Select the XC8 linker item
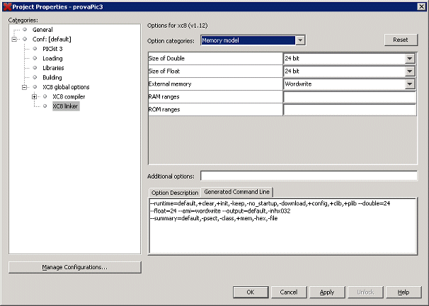The width and height of the screenshot is (429, 306). (x=65, y=106)
